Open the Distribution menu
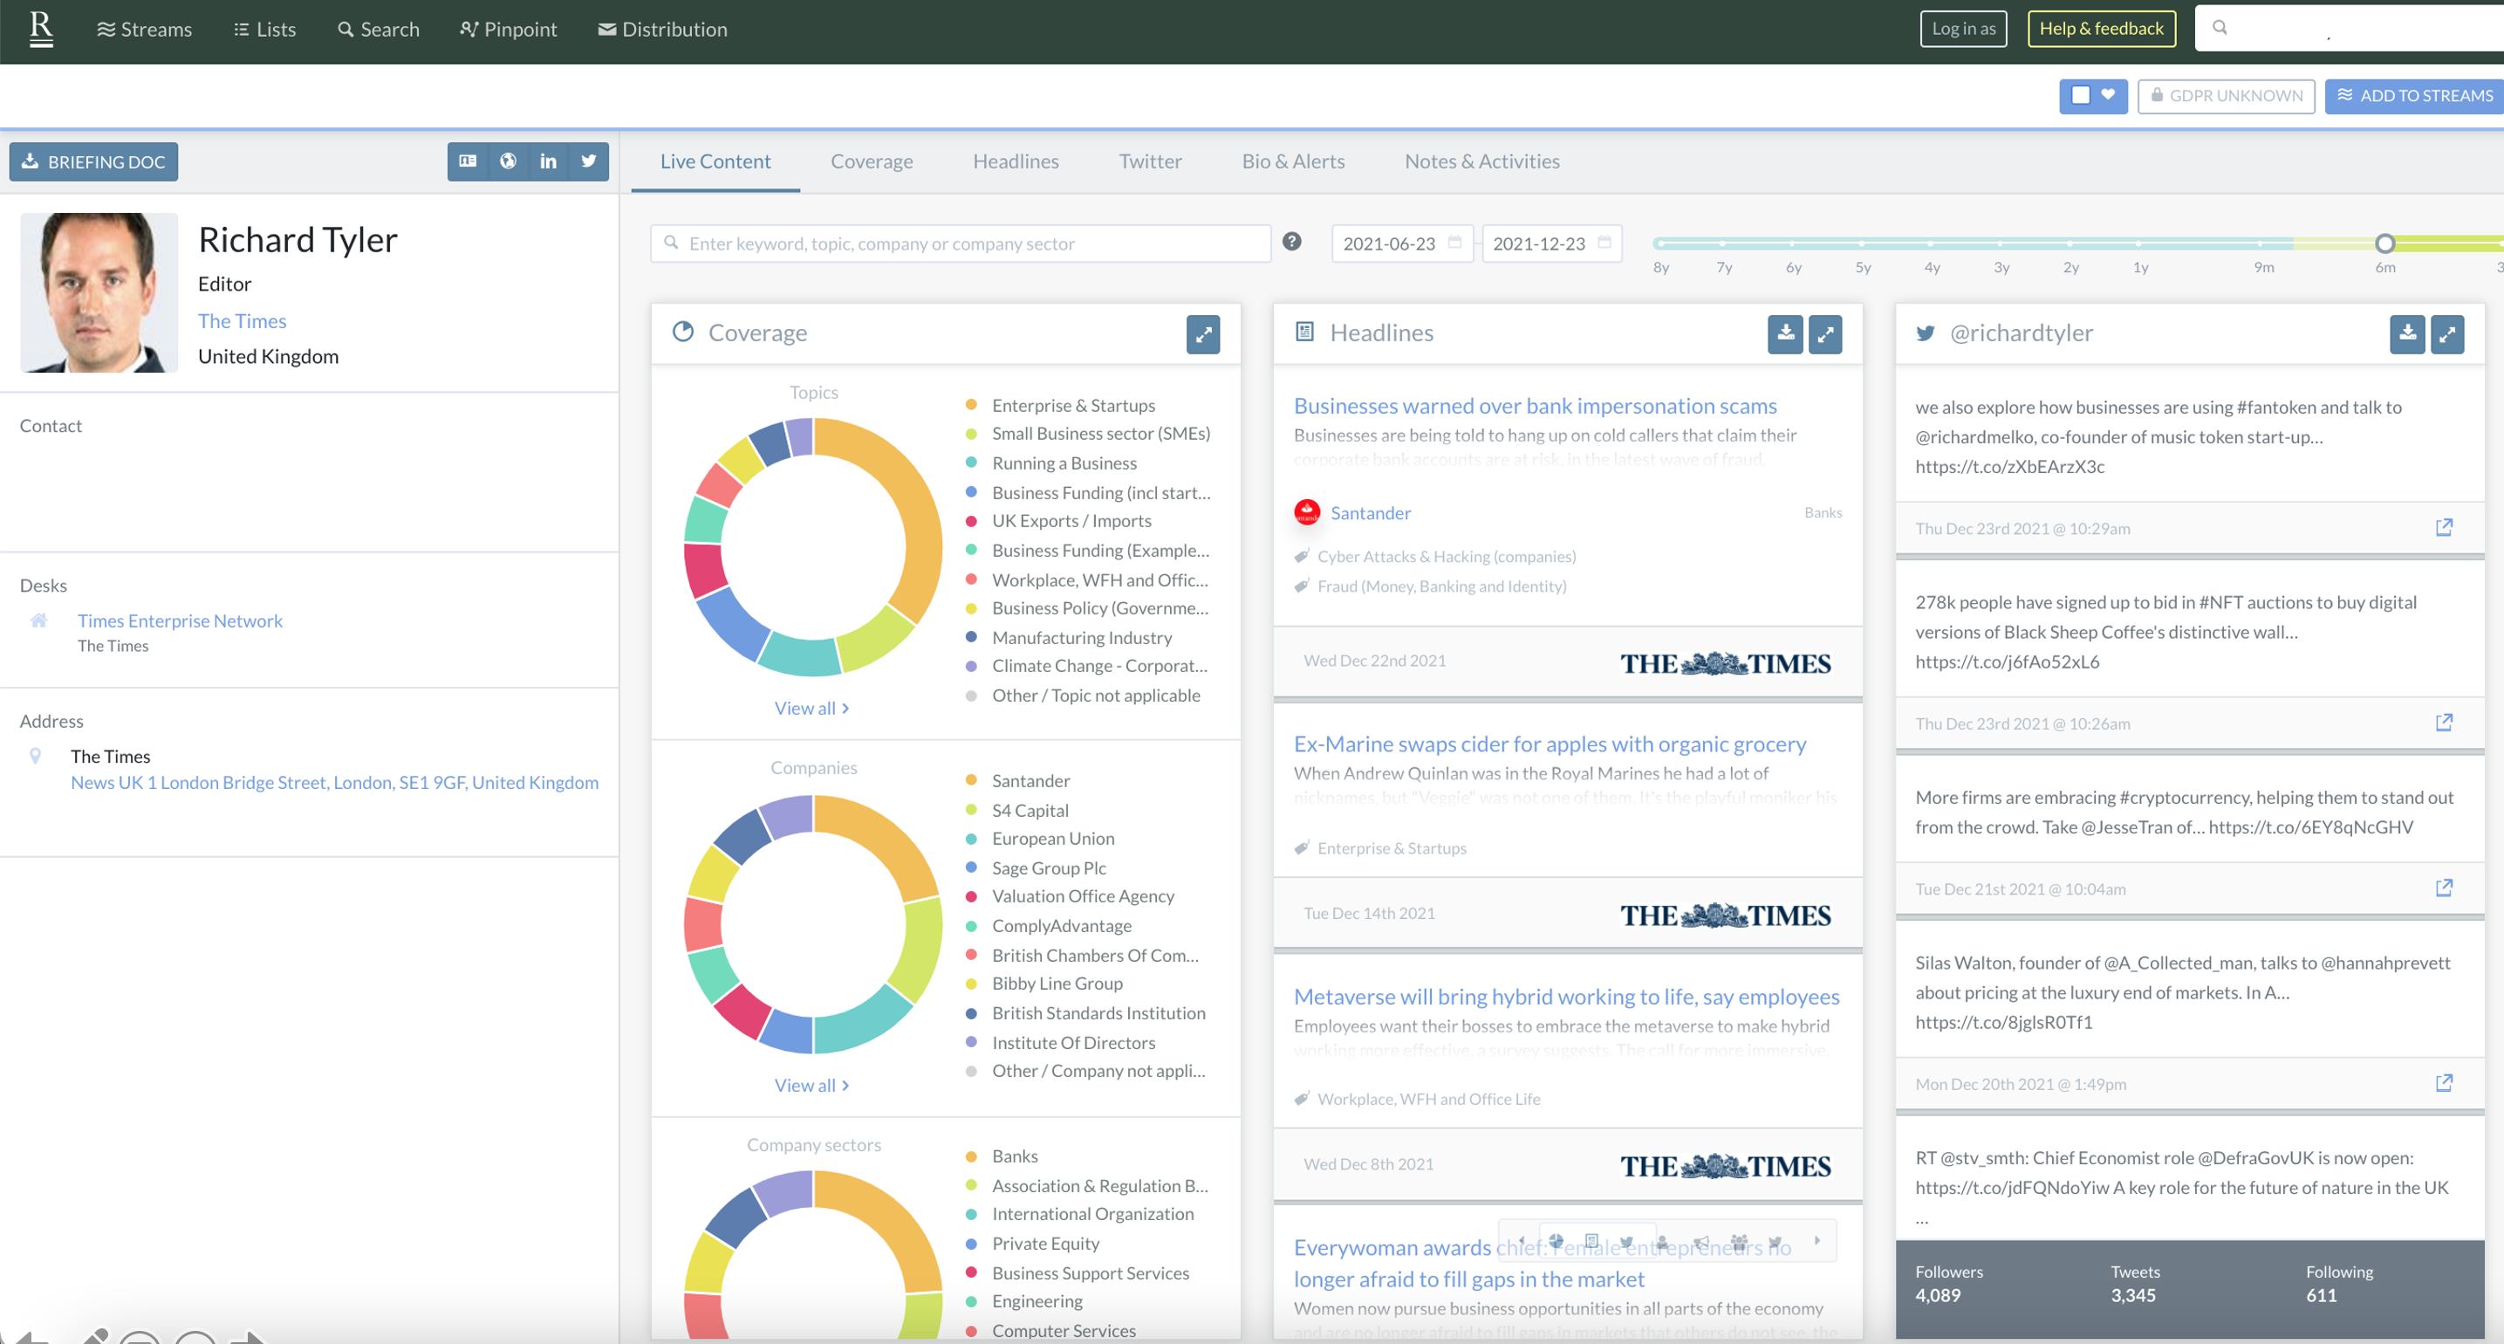 pyautogui.click(x=662, y=29)
